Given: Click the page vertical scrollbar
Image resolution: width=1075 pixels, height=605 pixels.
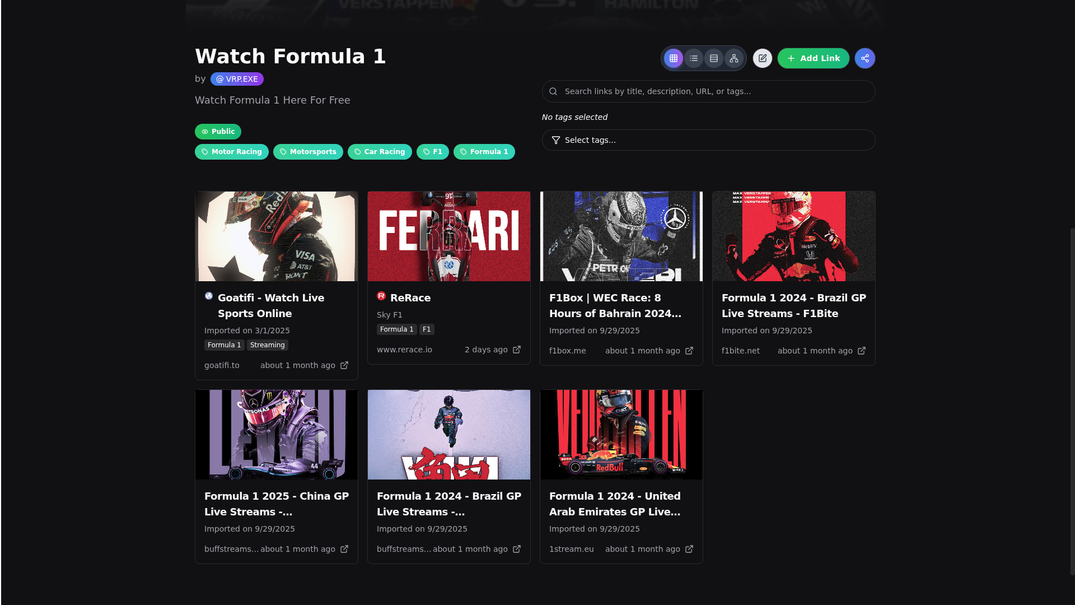Looking at the screenshot, I should point(1072,401).
